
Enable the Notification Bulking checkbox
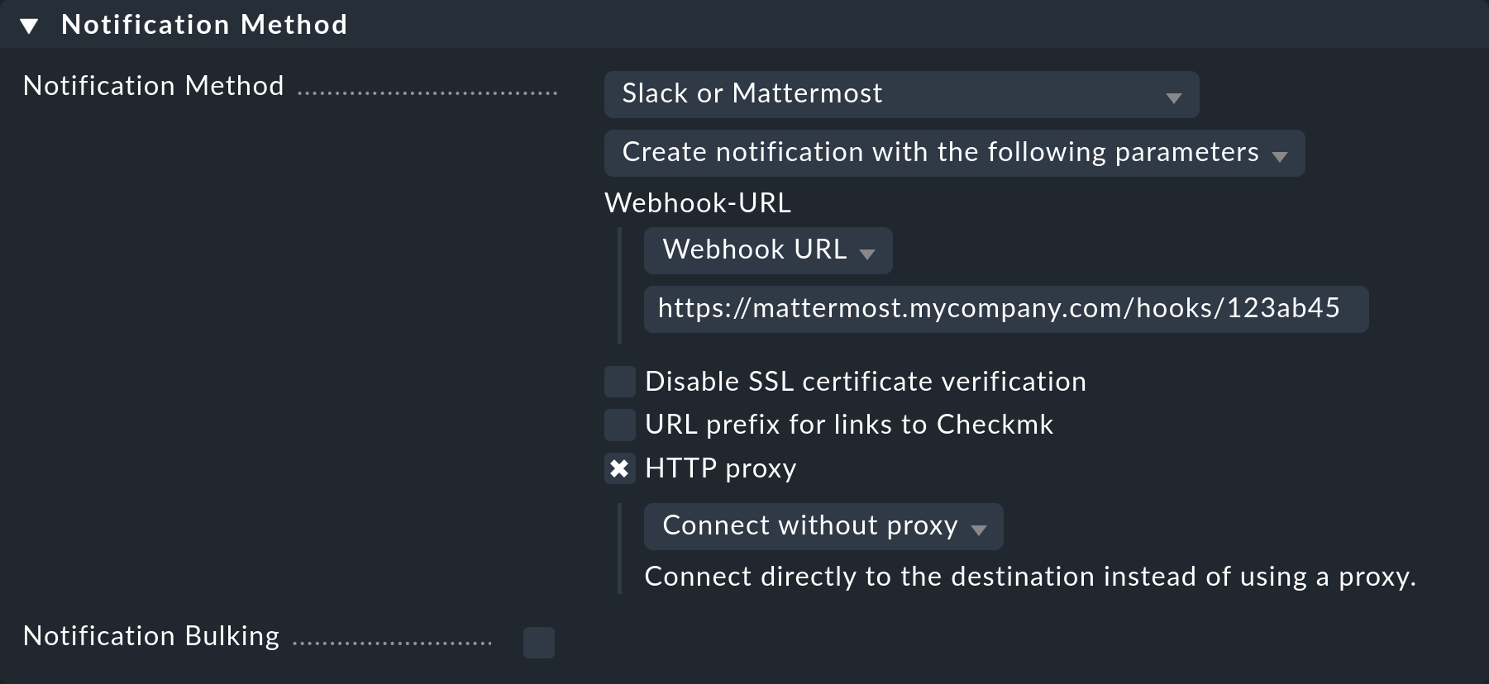tap(539, 643)
